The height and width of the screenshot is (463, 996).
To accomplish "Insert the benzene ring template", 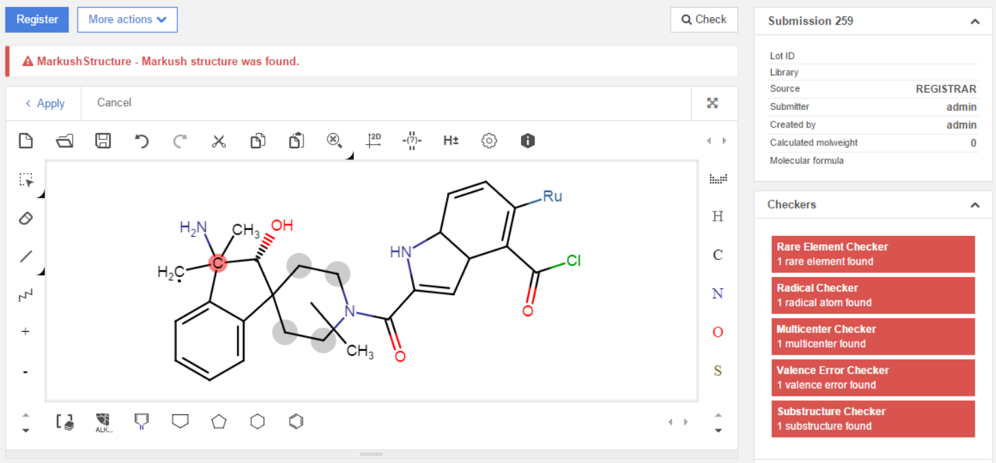I will coord(296,422).
